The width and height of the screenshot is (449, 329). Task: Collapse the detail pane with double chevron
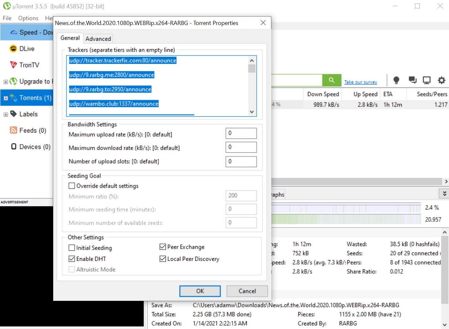[444, 193]
